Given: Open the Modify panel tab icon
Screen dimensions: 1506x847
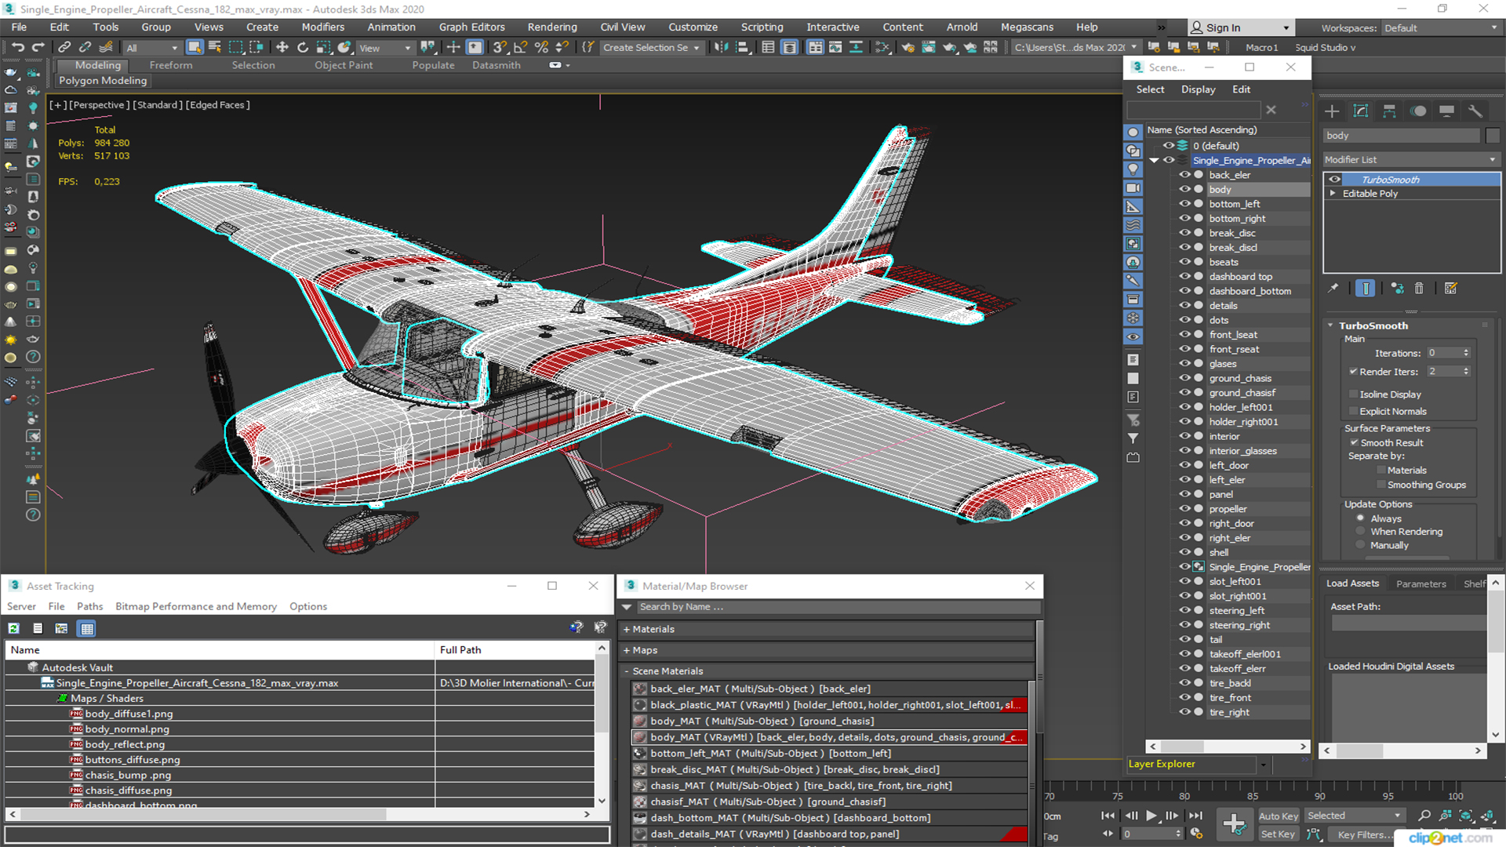Looking at the screenshot, I should (x=1361, y=111).
